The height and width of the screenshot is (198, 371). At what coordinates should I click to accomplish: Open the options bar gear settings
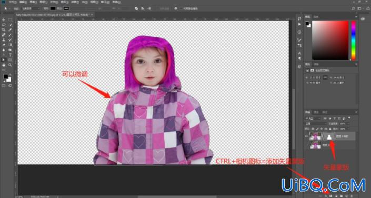[x=176, y=8]
